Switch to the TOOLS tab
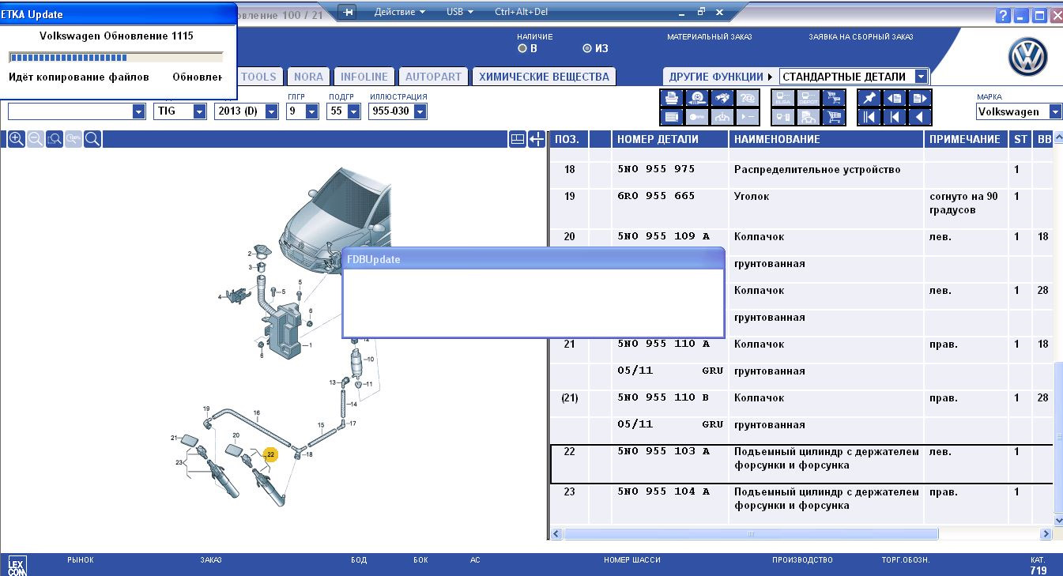1063x576 pixels. tap(258, 77)
